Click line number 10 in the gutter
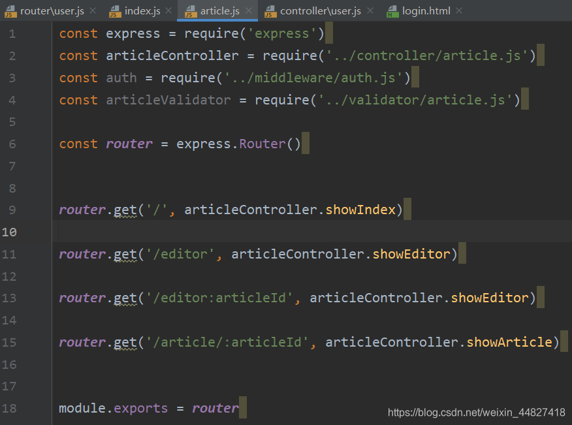Screen dimensions: 572x425 click(x=9, y=232)
